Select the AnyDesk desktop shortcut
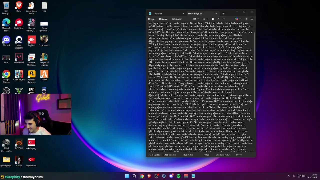 [31, 41]
